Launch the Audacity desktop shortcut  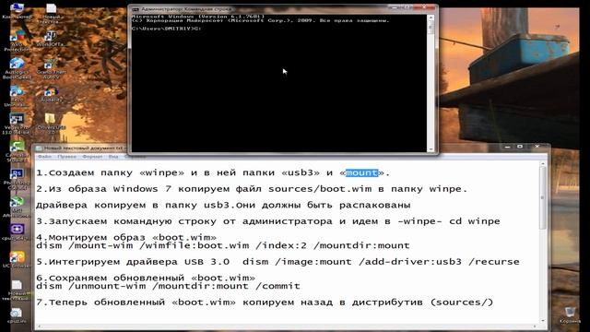tap(51, 94)
